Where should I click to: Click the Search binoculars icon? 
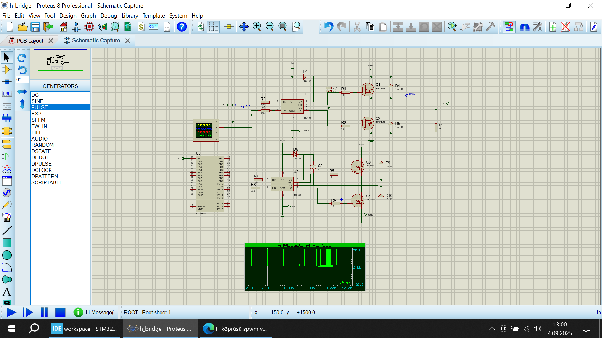point(524,27)
